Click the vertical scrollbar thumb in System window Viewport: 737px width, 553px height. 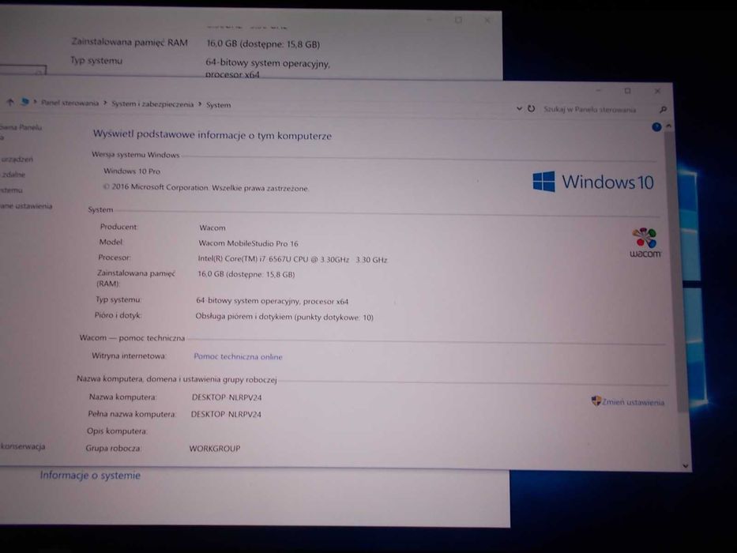(675, 273)
